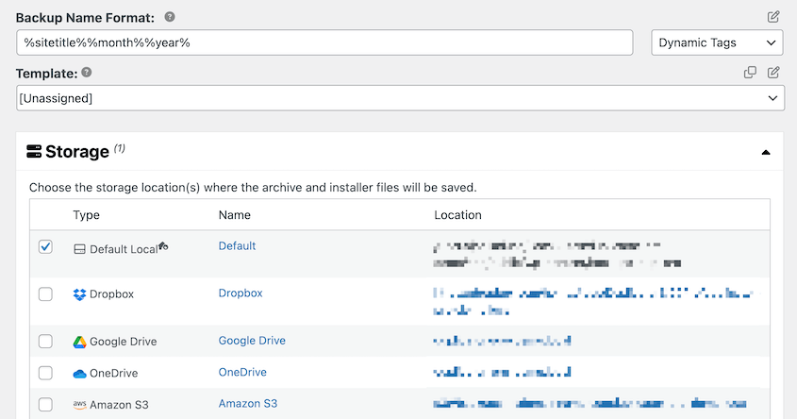Screen dimensions: 797x419
Task: Tick the Google Drive storage checkbox
Action: [x=45, y=342]
